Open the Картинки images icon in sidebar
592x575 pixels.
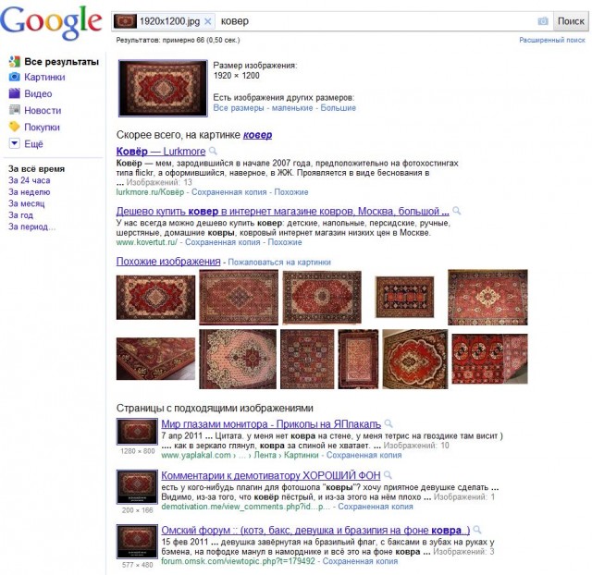tap(15, 77)
